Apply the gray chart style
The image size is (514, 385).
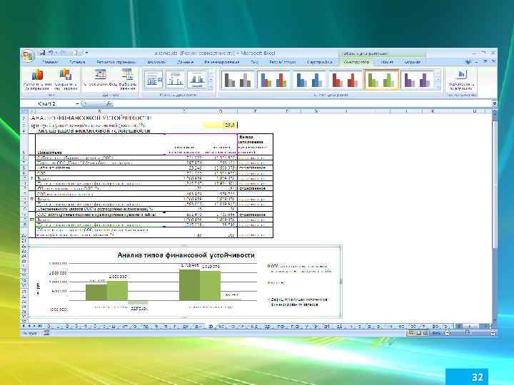click(x=236, y=80)
